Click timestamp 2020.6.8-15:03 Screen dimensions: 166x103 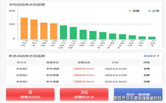(x=116, y=69)
